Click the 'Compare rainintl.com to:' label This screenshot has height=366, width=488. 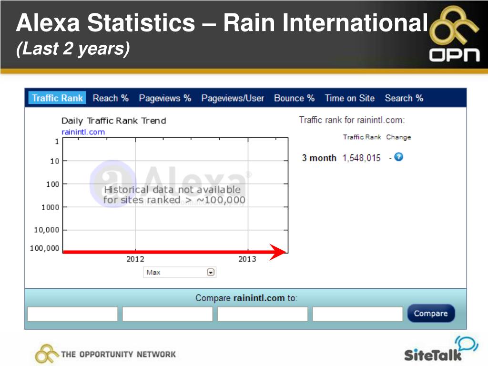tap(246, 298)
